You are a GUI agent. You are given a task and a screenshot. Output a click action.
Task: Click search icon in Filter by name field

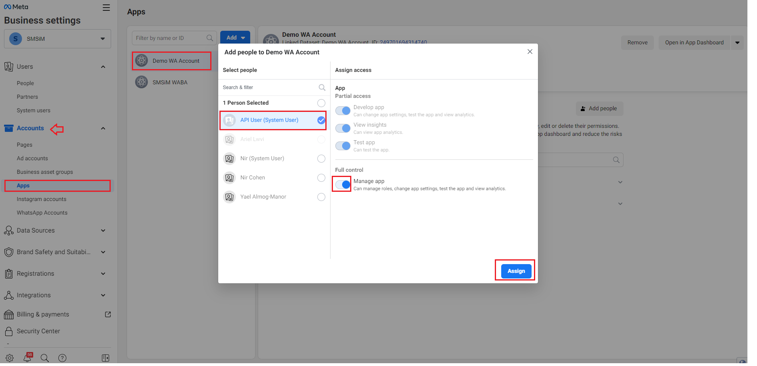pyautogui.click(x=209, y=38)
